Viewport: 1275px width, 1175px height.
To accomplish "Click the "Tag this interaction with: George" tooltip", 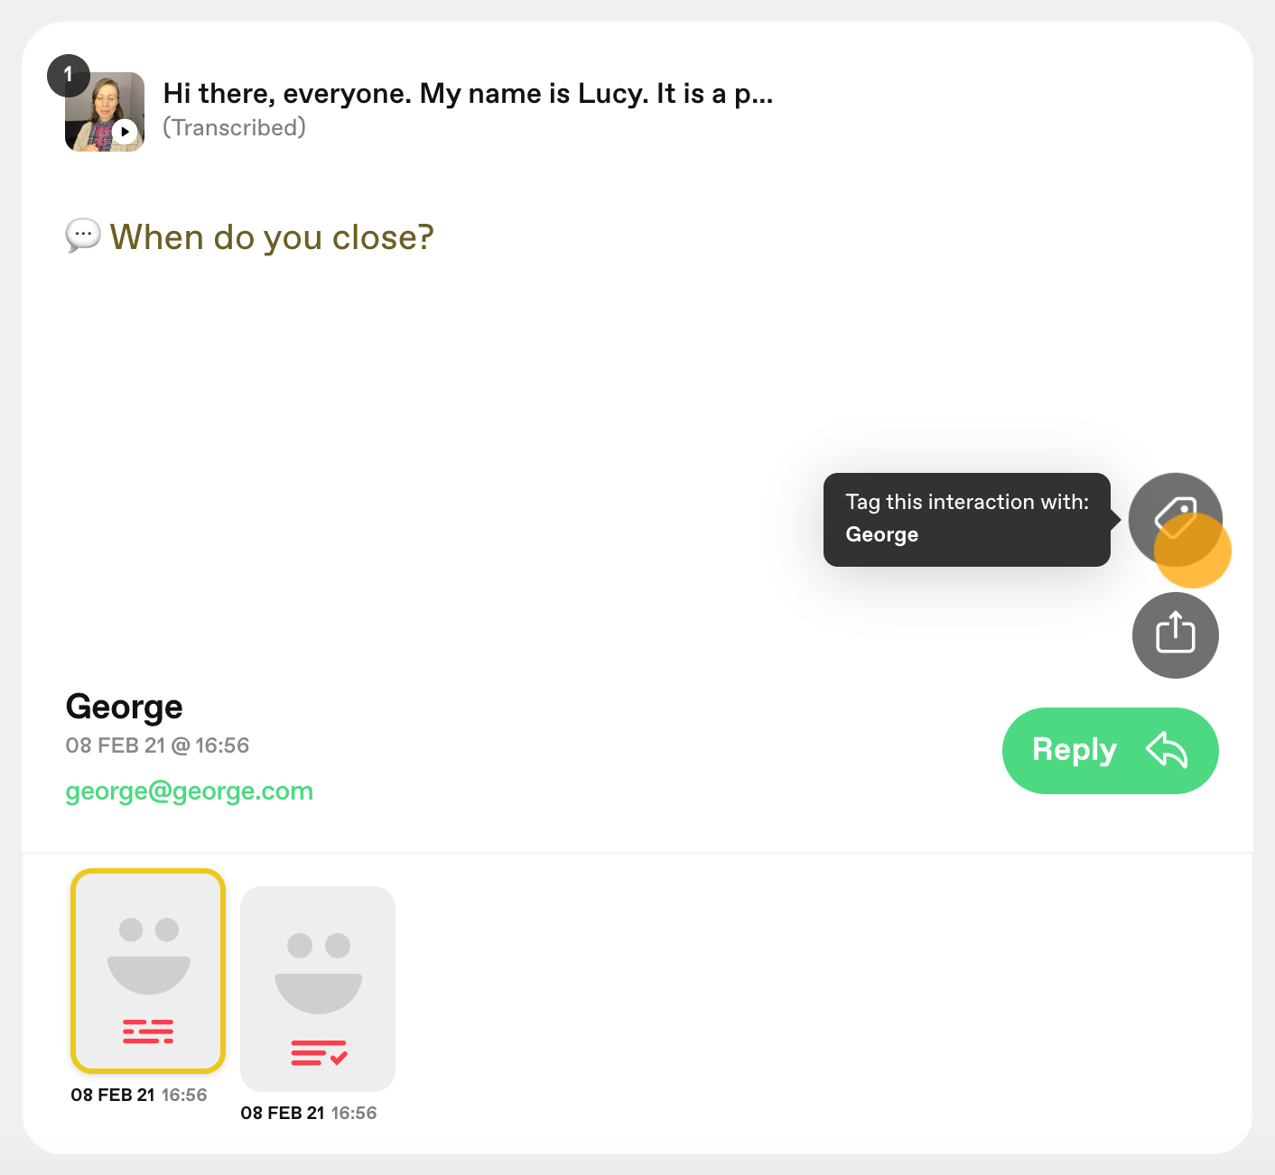I will tap(967, 520).
